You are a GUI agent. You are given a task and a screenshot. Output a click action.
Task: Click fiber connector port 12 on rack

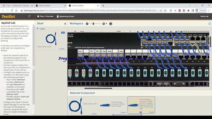(145, 73)
